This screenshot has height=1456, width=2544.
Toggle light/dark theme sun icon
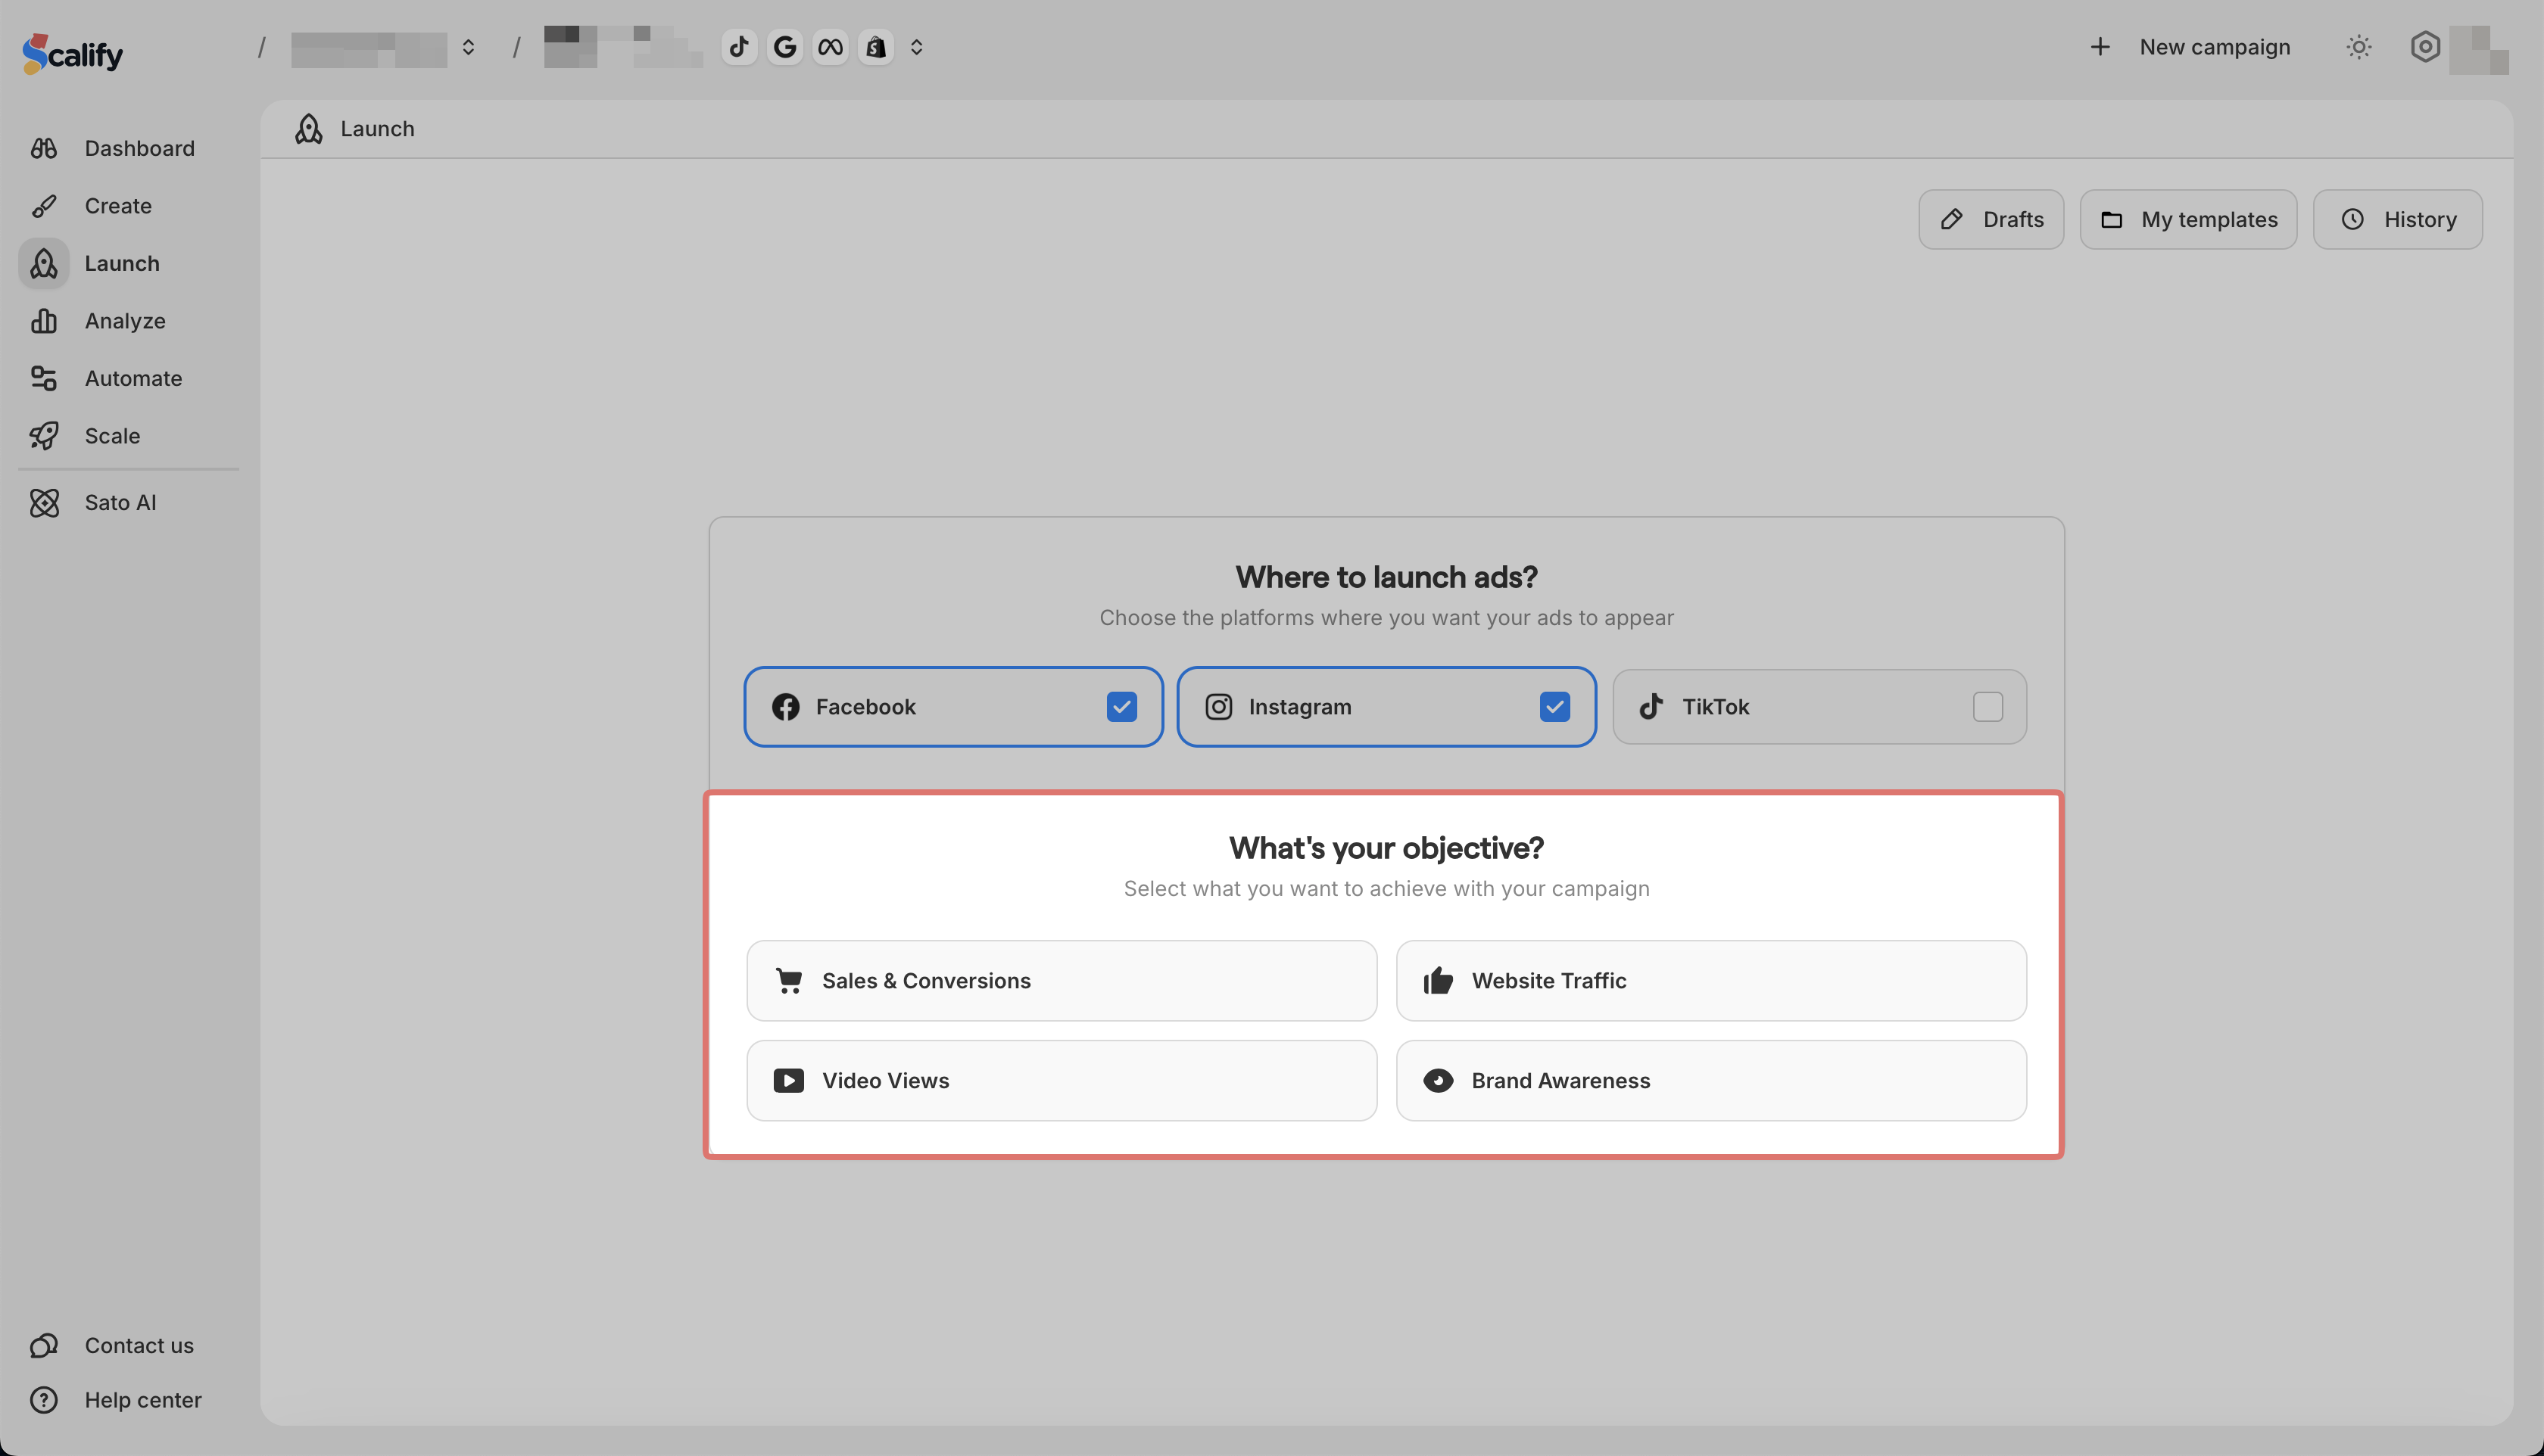pyautogui.click(x=2358, y=47)
